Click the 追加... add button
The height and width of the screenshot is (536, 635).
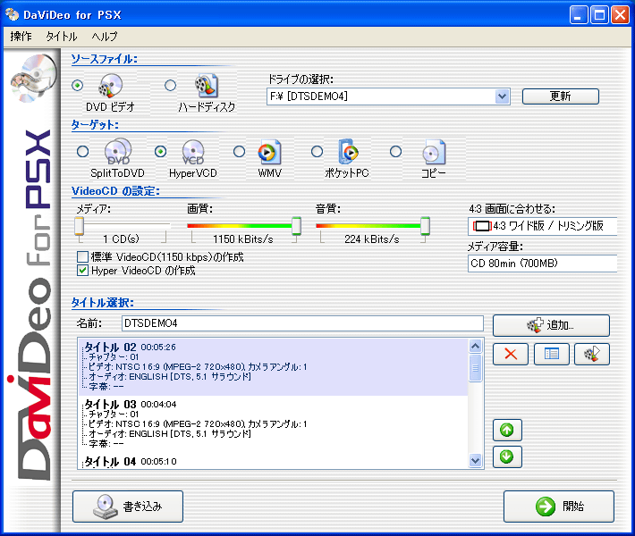pyautogui.click(x=551, y=325)
